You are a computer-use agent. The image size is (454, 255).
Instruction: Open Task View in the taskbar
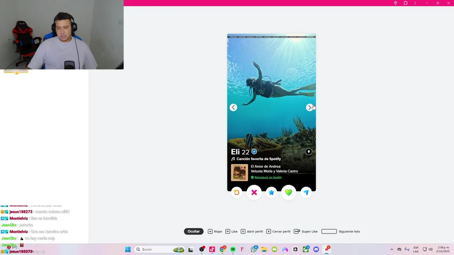click(x=190, y=249)
